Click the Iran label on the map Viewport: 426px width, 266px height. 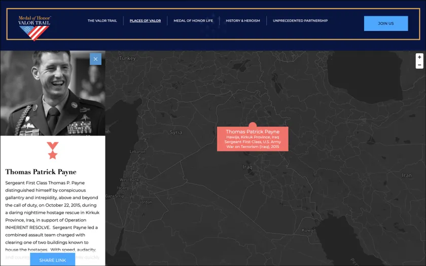point(406,175)
